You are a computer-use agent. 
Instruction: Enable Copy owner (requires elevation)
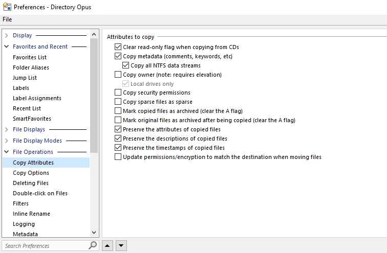tap(118, 75)
